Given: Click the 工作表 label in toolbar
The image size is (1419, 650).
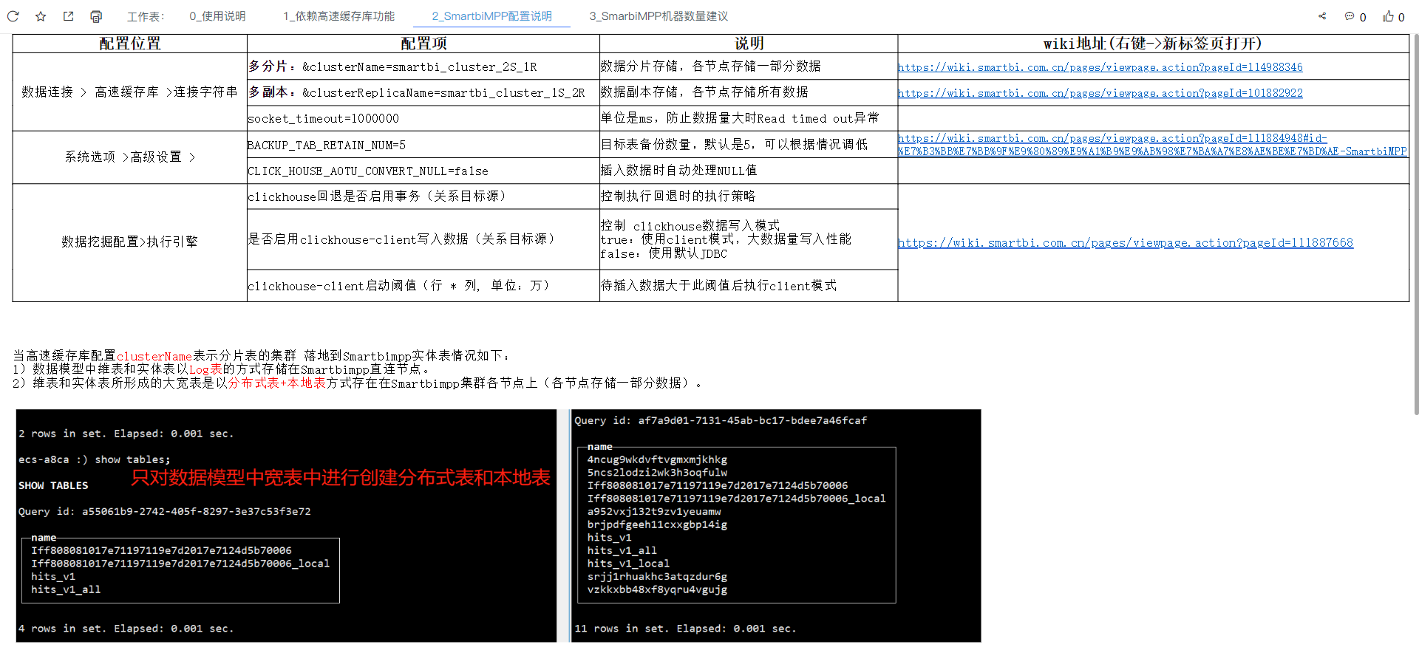Looking at the screenshot, I should [x=145, y=16].
